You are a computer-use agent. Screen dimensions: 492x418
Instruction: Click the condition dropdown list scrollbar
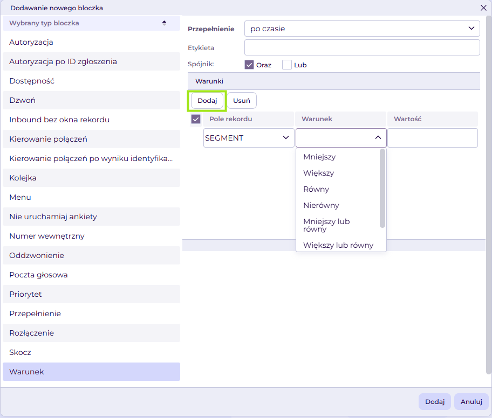[x=382, y=189]
